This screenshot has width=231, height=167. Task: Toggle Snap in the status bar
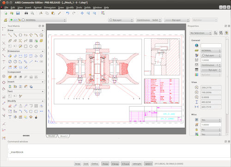78,164
